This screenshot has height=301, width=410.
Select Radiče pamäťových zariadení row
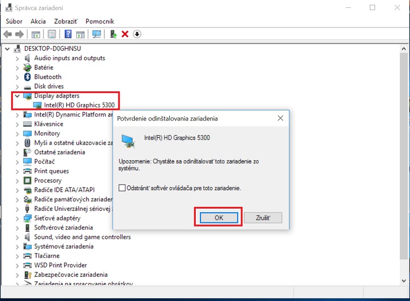click(x=74, y=200)
